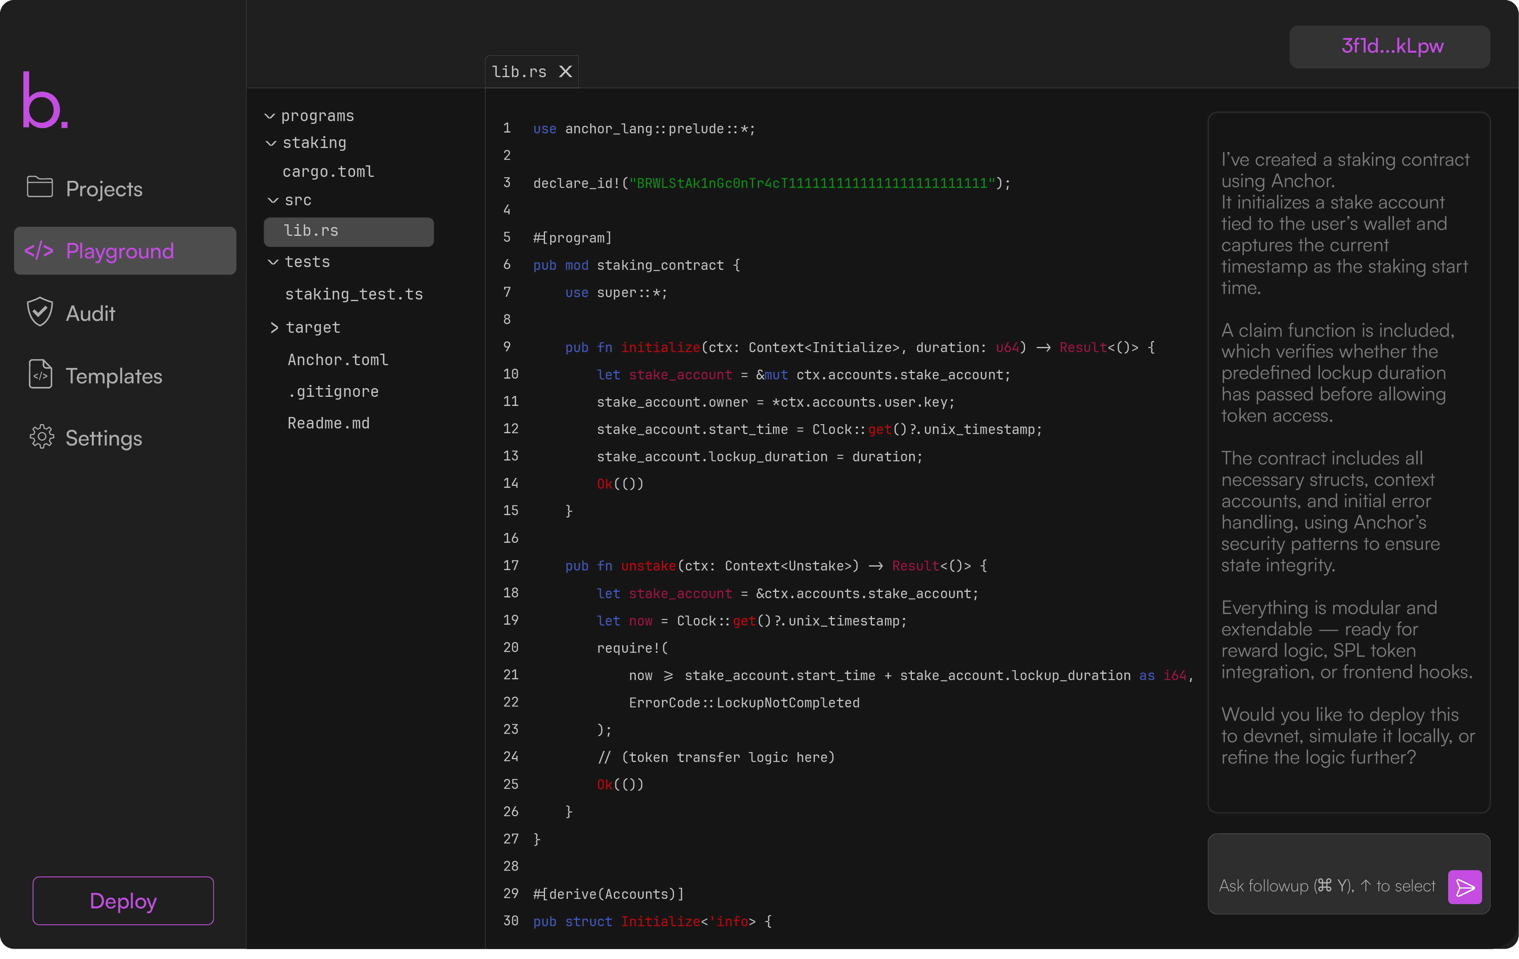Collapse the src folder chevron
This screenshot has width=1519, height=959.
(x=273, y=200)
